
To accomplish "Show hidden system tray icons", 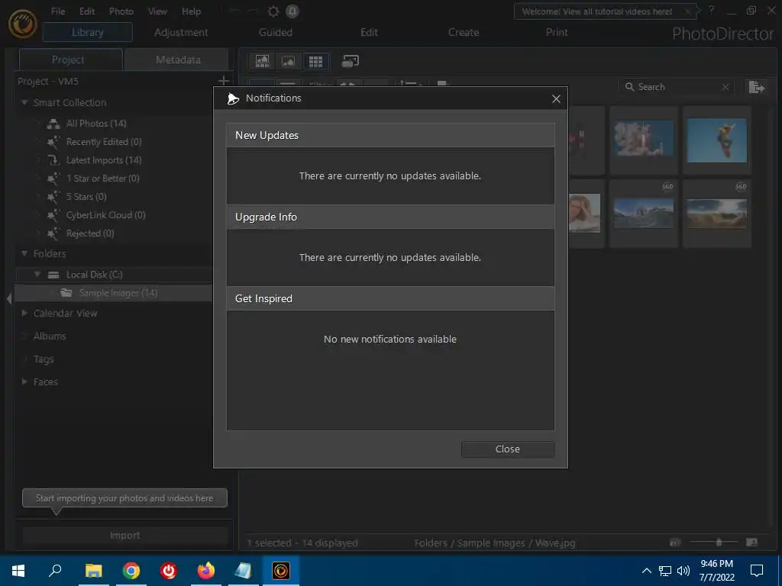I will coord(646,571).
